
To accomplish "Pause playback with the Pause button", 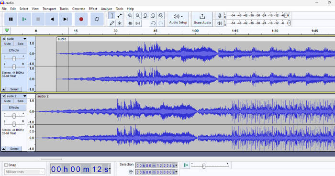I will point(11,19).
